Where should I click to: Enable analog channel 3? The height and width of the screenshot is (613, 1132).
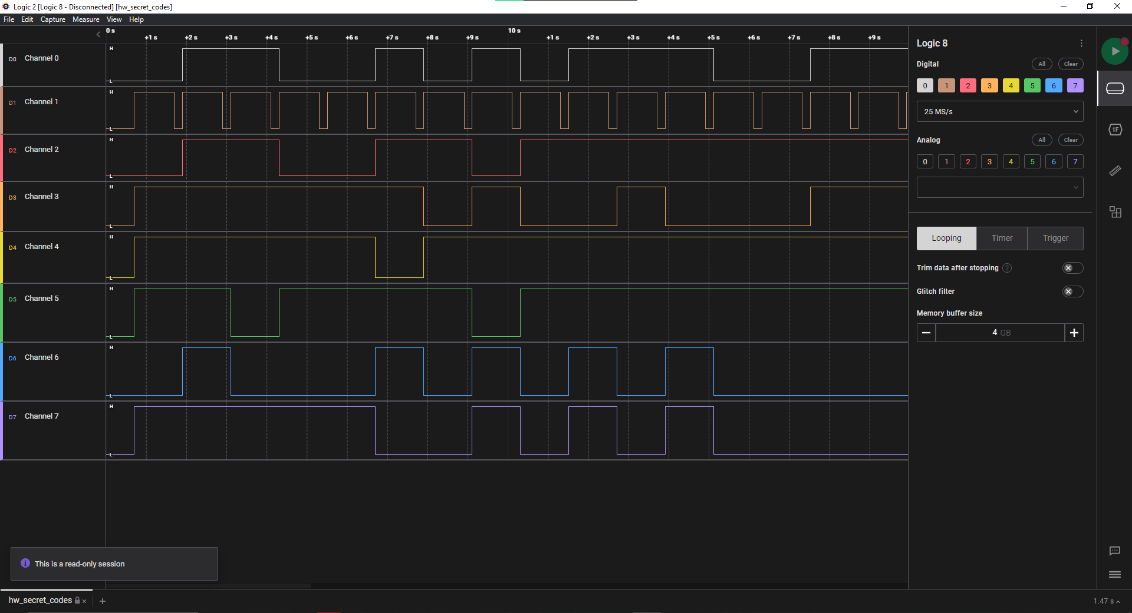(x=989, y=162)
